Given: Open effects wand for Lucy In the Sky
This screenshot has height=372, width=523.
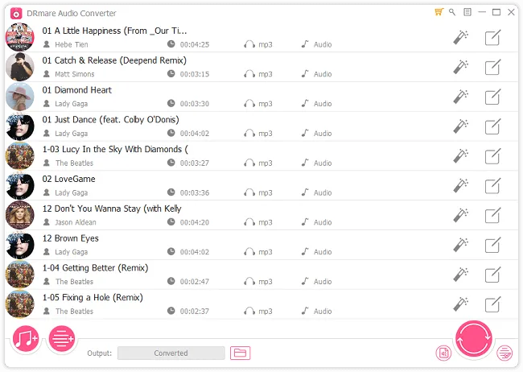Looking at the screenshot, I should [x=460, y=156].
